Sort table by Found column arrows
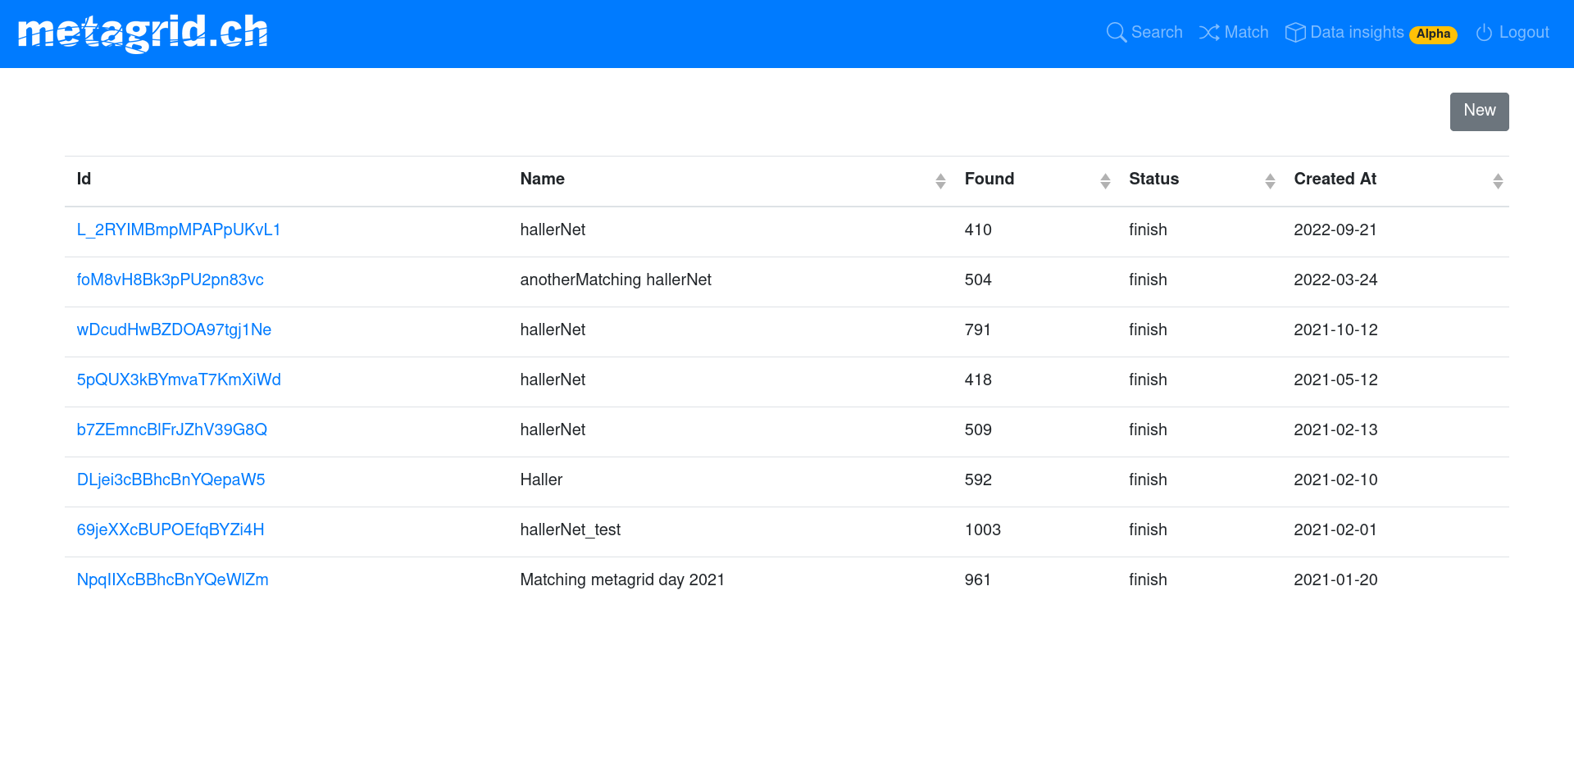Screen dimensions: 1574x768 1105,181
